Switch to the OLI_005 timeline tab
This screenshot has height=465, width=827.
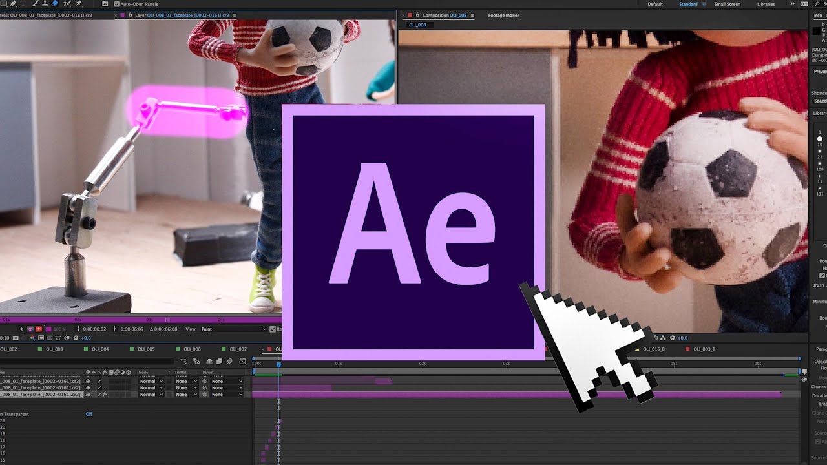[146, 349]
